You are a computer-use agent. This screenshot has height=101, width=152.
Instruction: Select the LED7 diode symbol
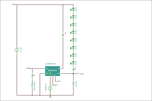click(x=73, y=47)
